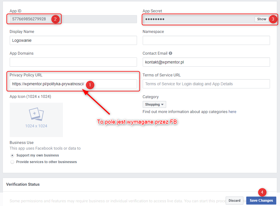Viewport: 280px width, 206px height.
Task: Focus the App Domains input
Action: 73,62
